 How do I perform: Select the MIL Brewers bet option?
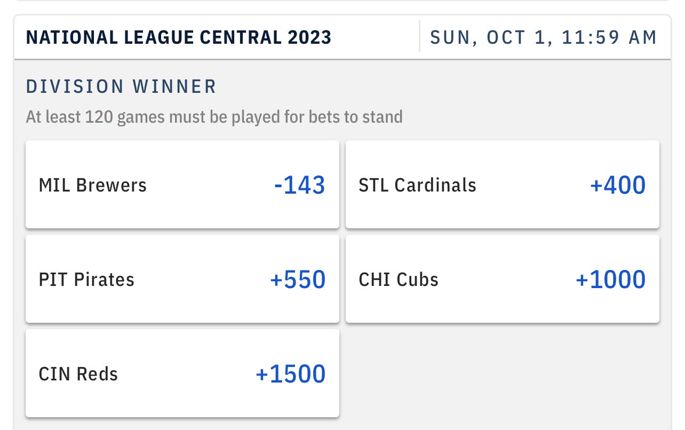point(182,185)
